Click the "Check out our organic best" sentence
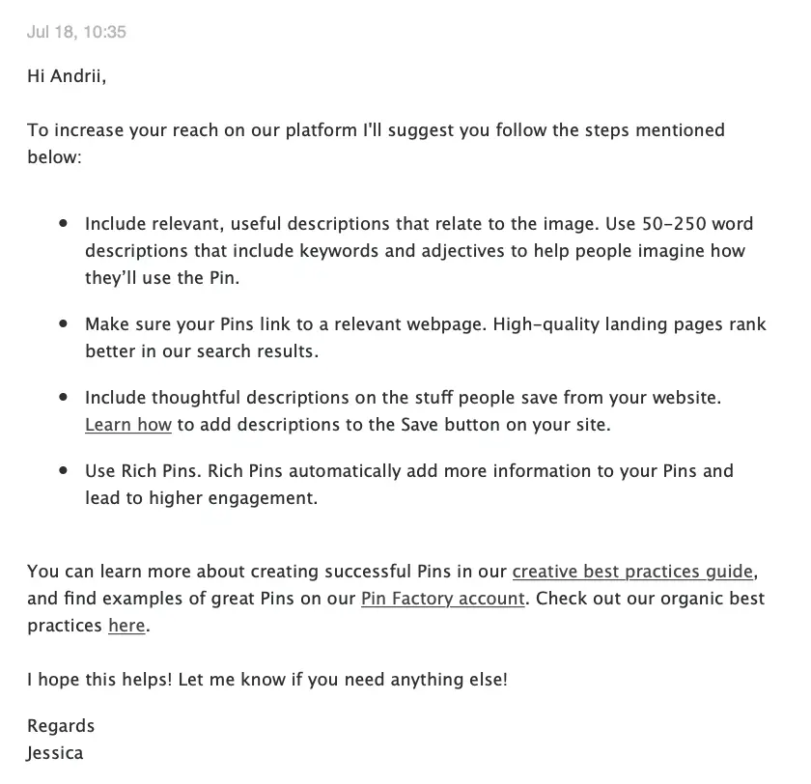This screenshot has height=784, width=811. (x=649, y=598)
